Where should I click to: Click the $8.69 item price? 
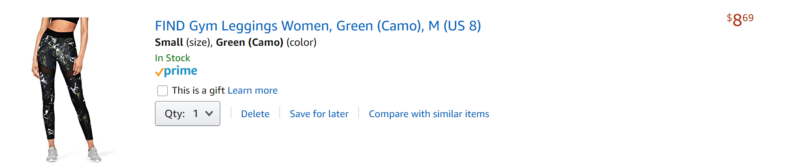[740, 19]
